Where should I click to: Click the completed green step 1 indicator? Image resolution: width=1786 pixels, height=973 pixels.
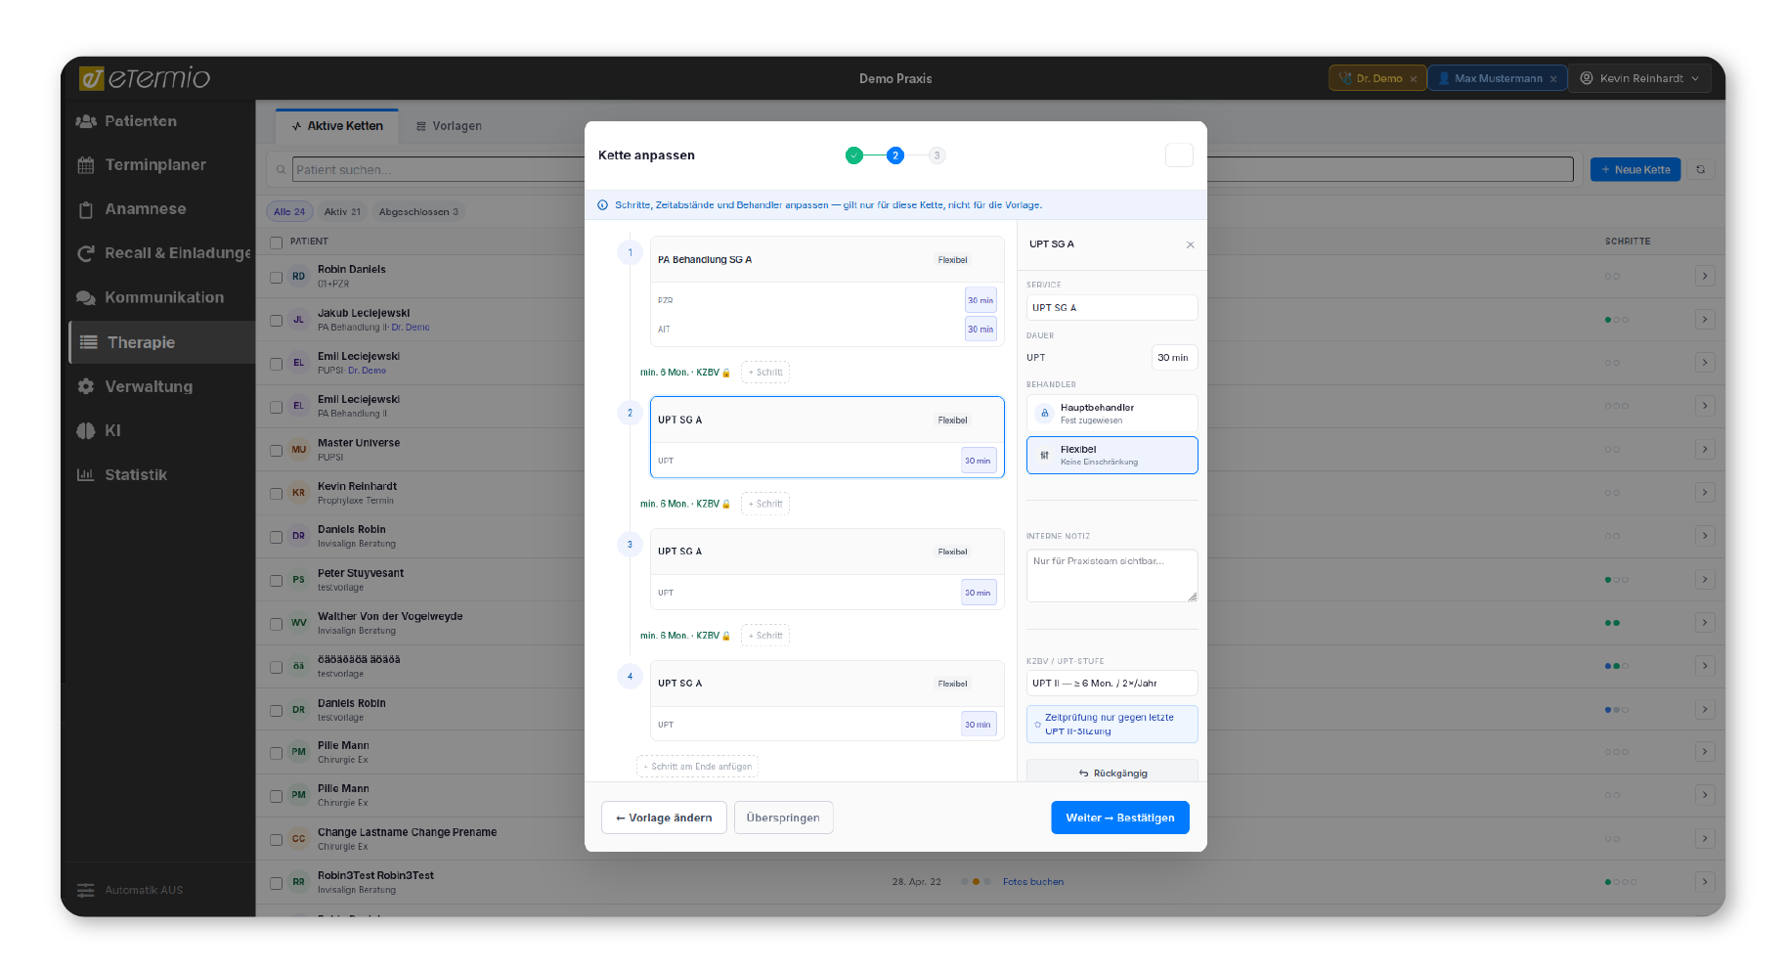point(854,155)
